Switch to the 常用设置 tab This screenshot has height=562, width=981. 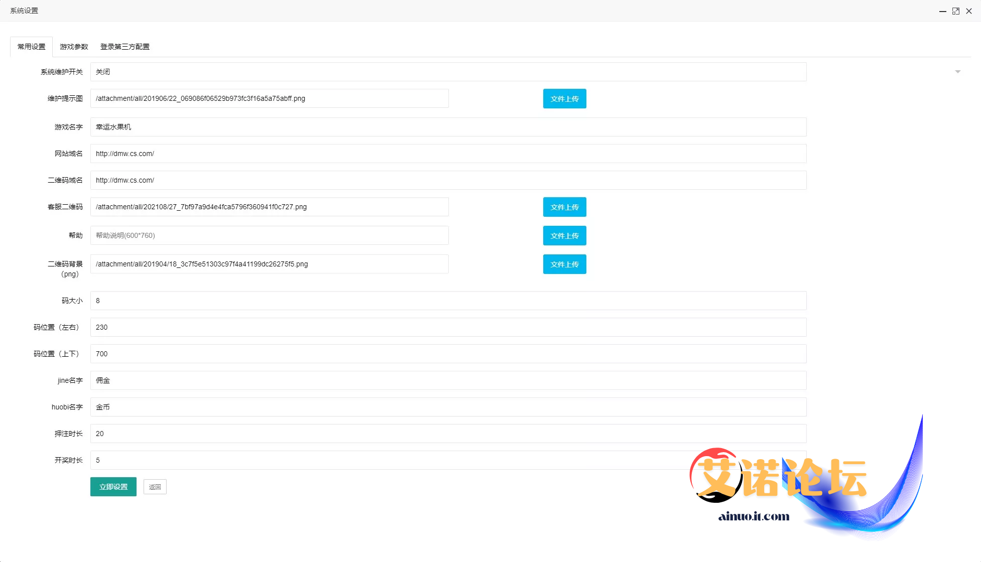(31, 47)
